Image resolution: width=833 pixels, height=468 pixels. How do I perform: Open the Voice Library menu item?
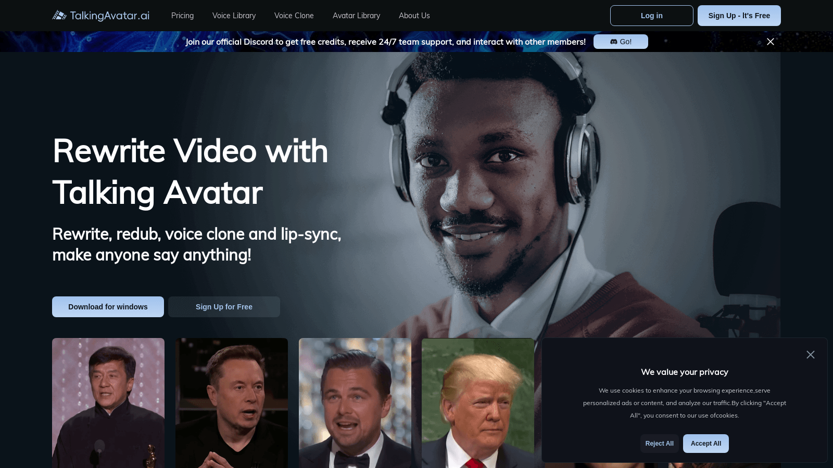point(234,16)
